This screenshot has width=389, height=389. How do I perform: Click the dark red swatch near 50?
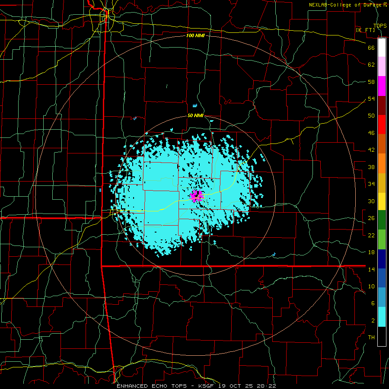(382, 105)
